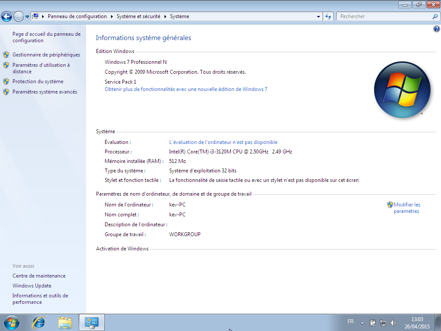This screenshot has width=441, height=331.
Task: Open Protection du système
Action: [x=38, y=81]
